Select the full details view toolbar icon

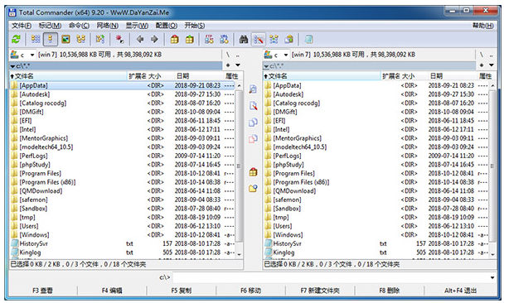(x=51, y=40)
